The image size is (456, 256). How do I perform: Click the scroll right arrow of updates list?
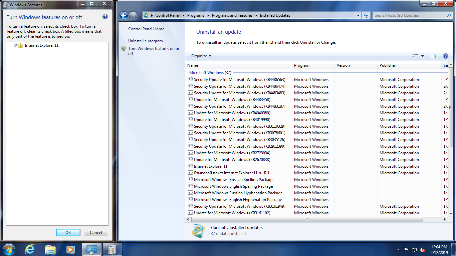pyautogui.click(x=445, y=220)
